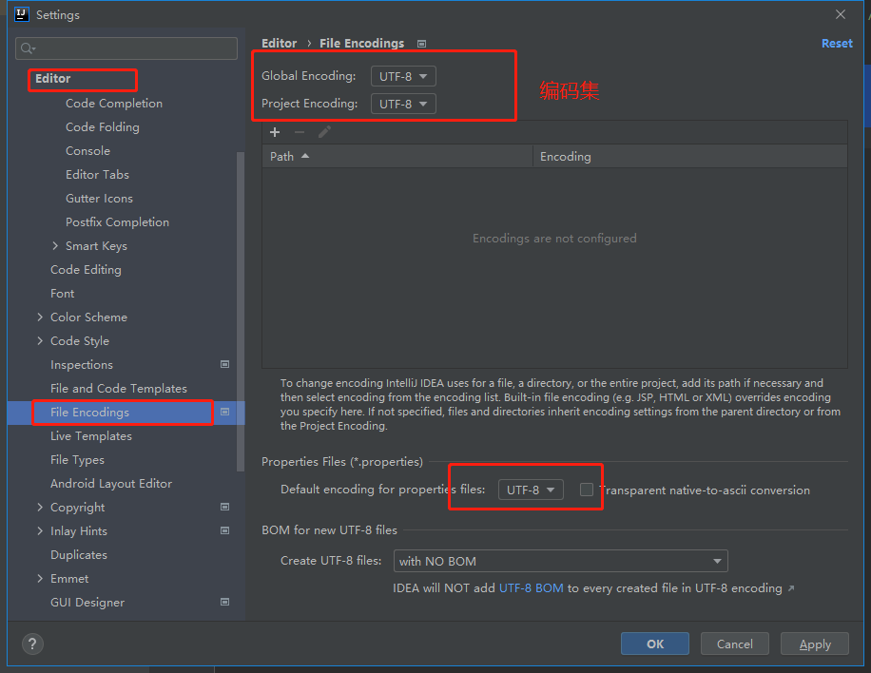Click the project icon next to Copyright
Viewport: 871px width, 673px height.
pos(225,507)
